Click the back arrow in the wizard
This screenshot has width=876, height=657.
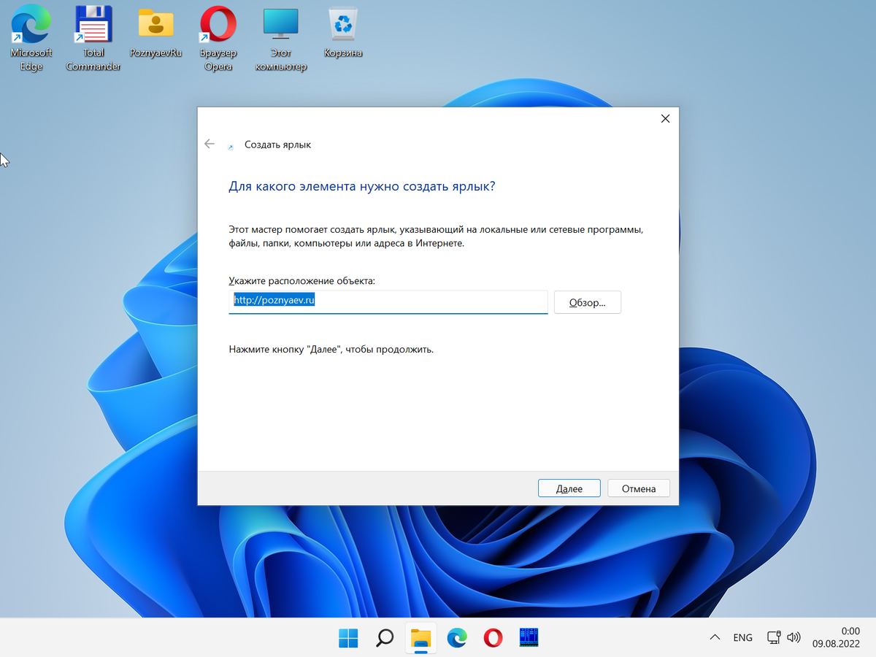(210, 145)
